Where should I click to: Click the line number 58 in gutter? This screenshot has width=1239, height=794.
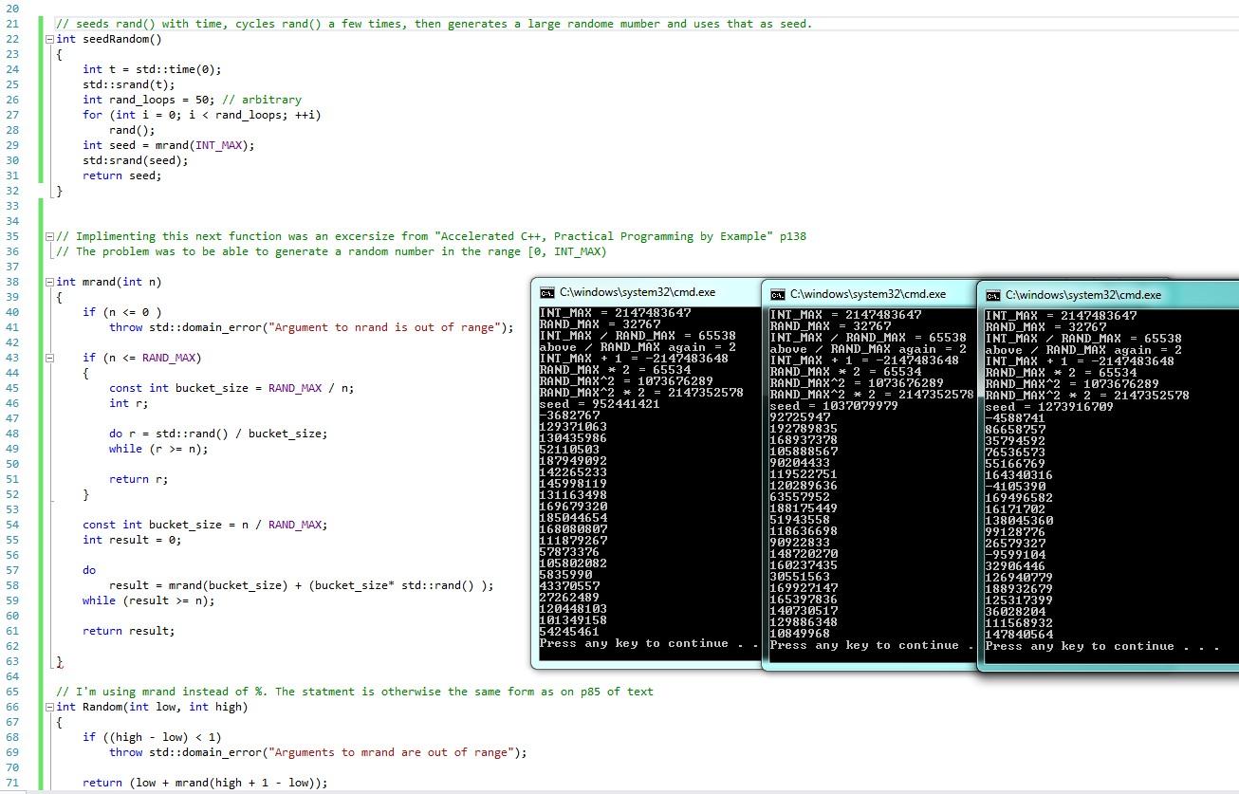pyautogui.click(x=12, y=585)
